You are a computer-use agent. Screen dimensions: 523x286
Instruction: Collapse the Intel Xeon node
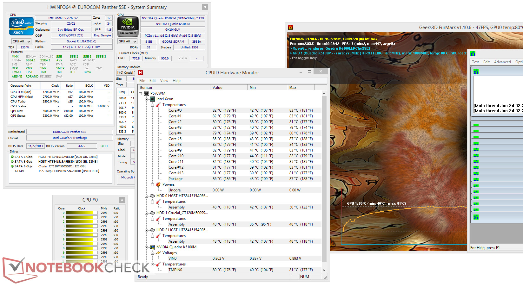(x=147, y=99)
